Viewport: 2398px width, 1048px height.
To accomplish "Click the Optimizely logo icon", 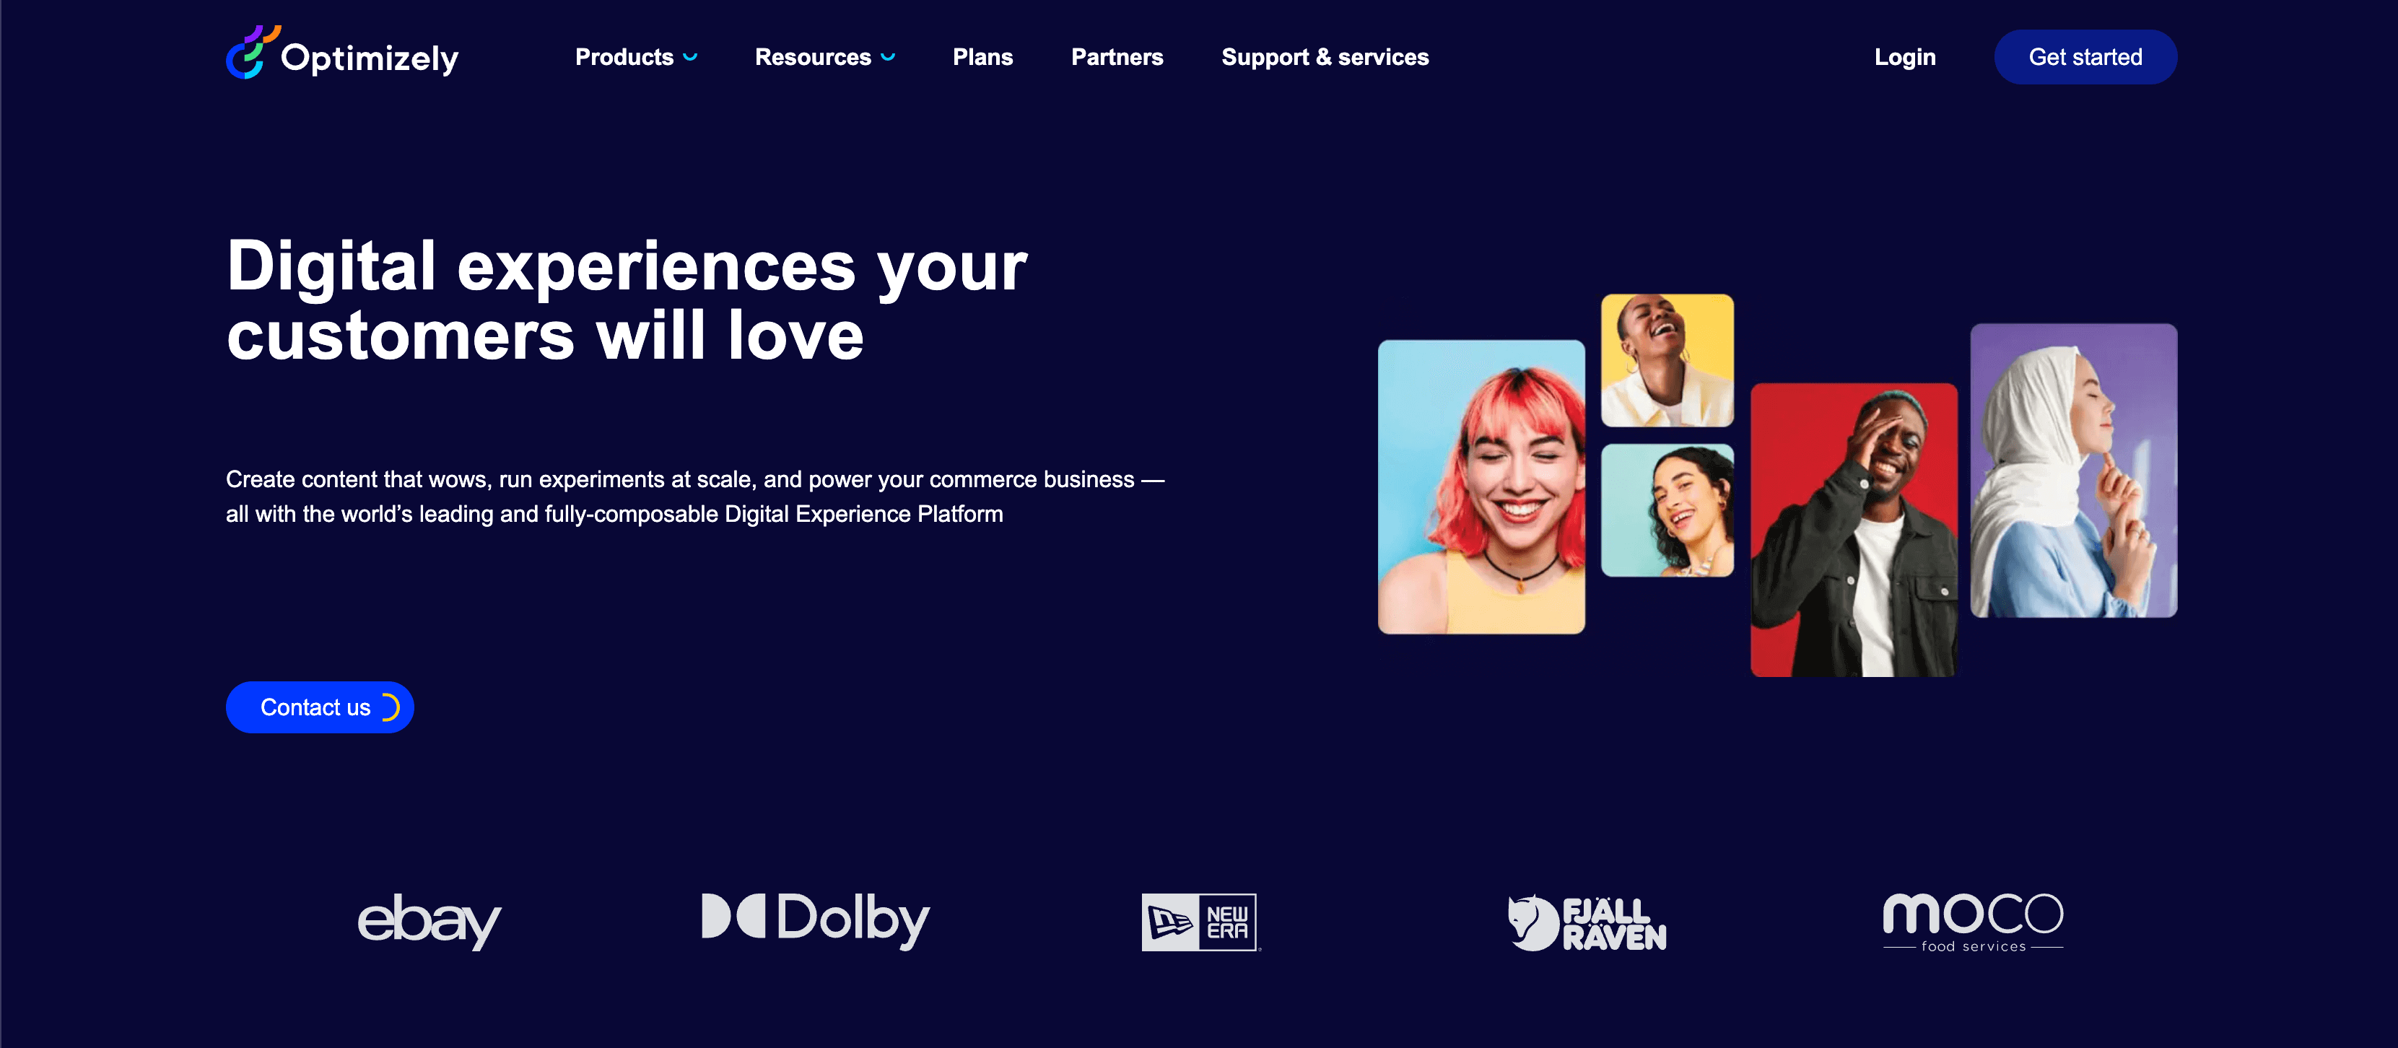I will (x=252, y=52).
